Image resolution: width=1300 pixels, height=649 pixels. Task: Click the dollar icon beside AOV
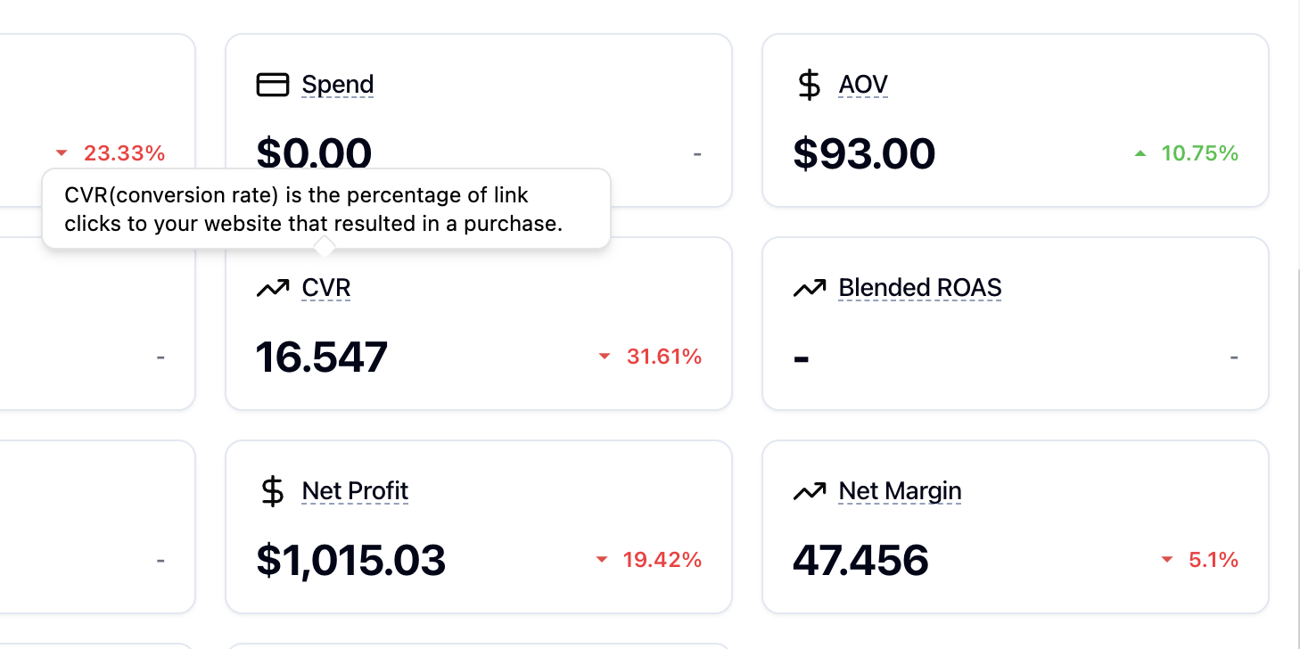click(809, 85)
